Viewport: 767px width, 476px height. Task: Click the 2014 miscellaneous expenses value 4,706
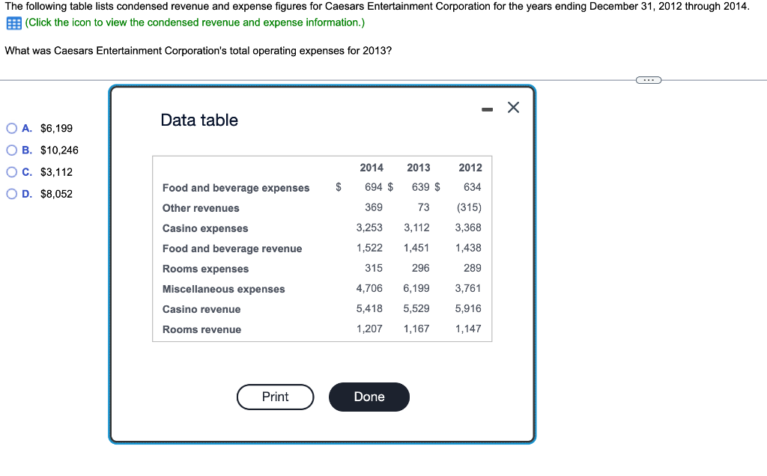point(369,288)
